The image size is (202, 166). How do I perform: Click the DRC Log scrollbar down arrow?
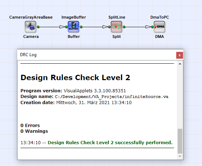180,156
